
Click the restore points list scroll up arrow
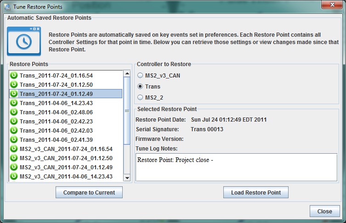[127, 73]
